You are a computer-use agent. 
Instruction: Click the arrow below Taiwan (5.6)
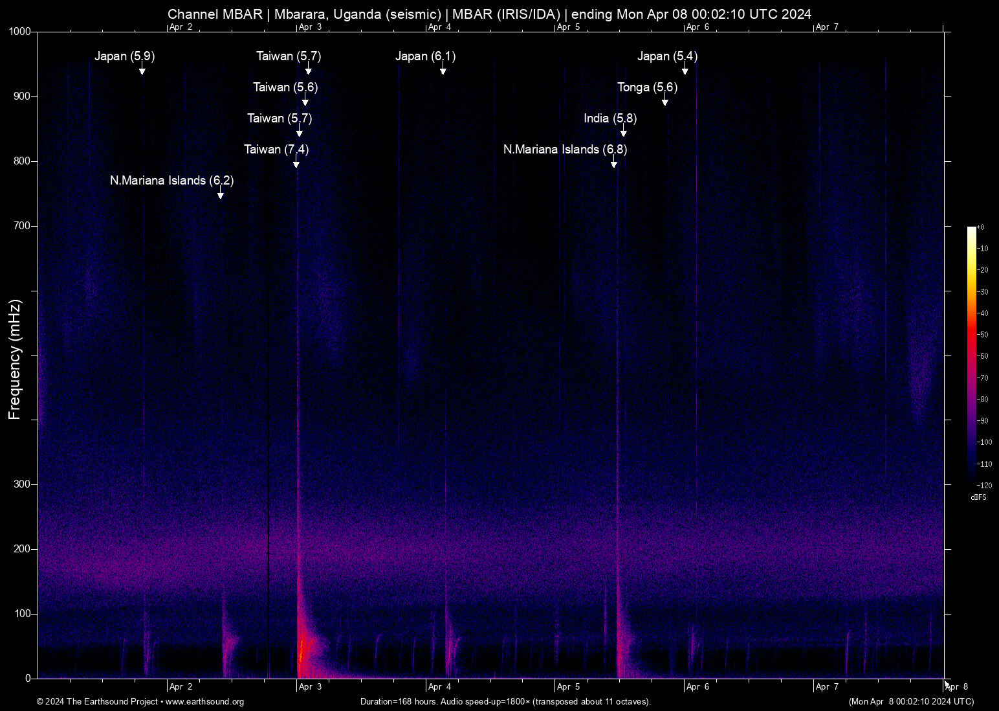[x=305, y=101]
